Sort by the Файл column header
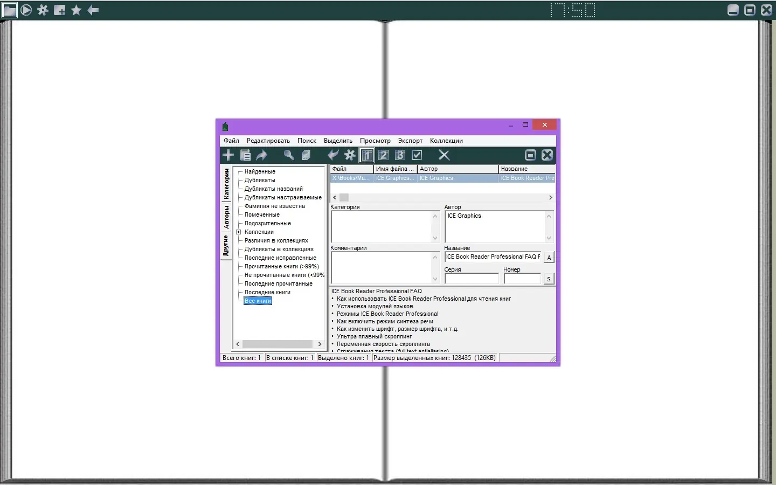This screenshot has height=485, width=776. point(352,169)
